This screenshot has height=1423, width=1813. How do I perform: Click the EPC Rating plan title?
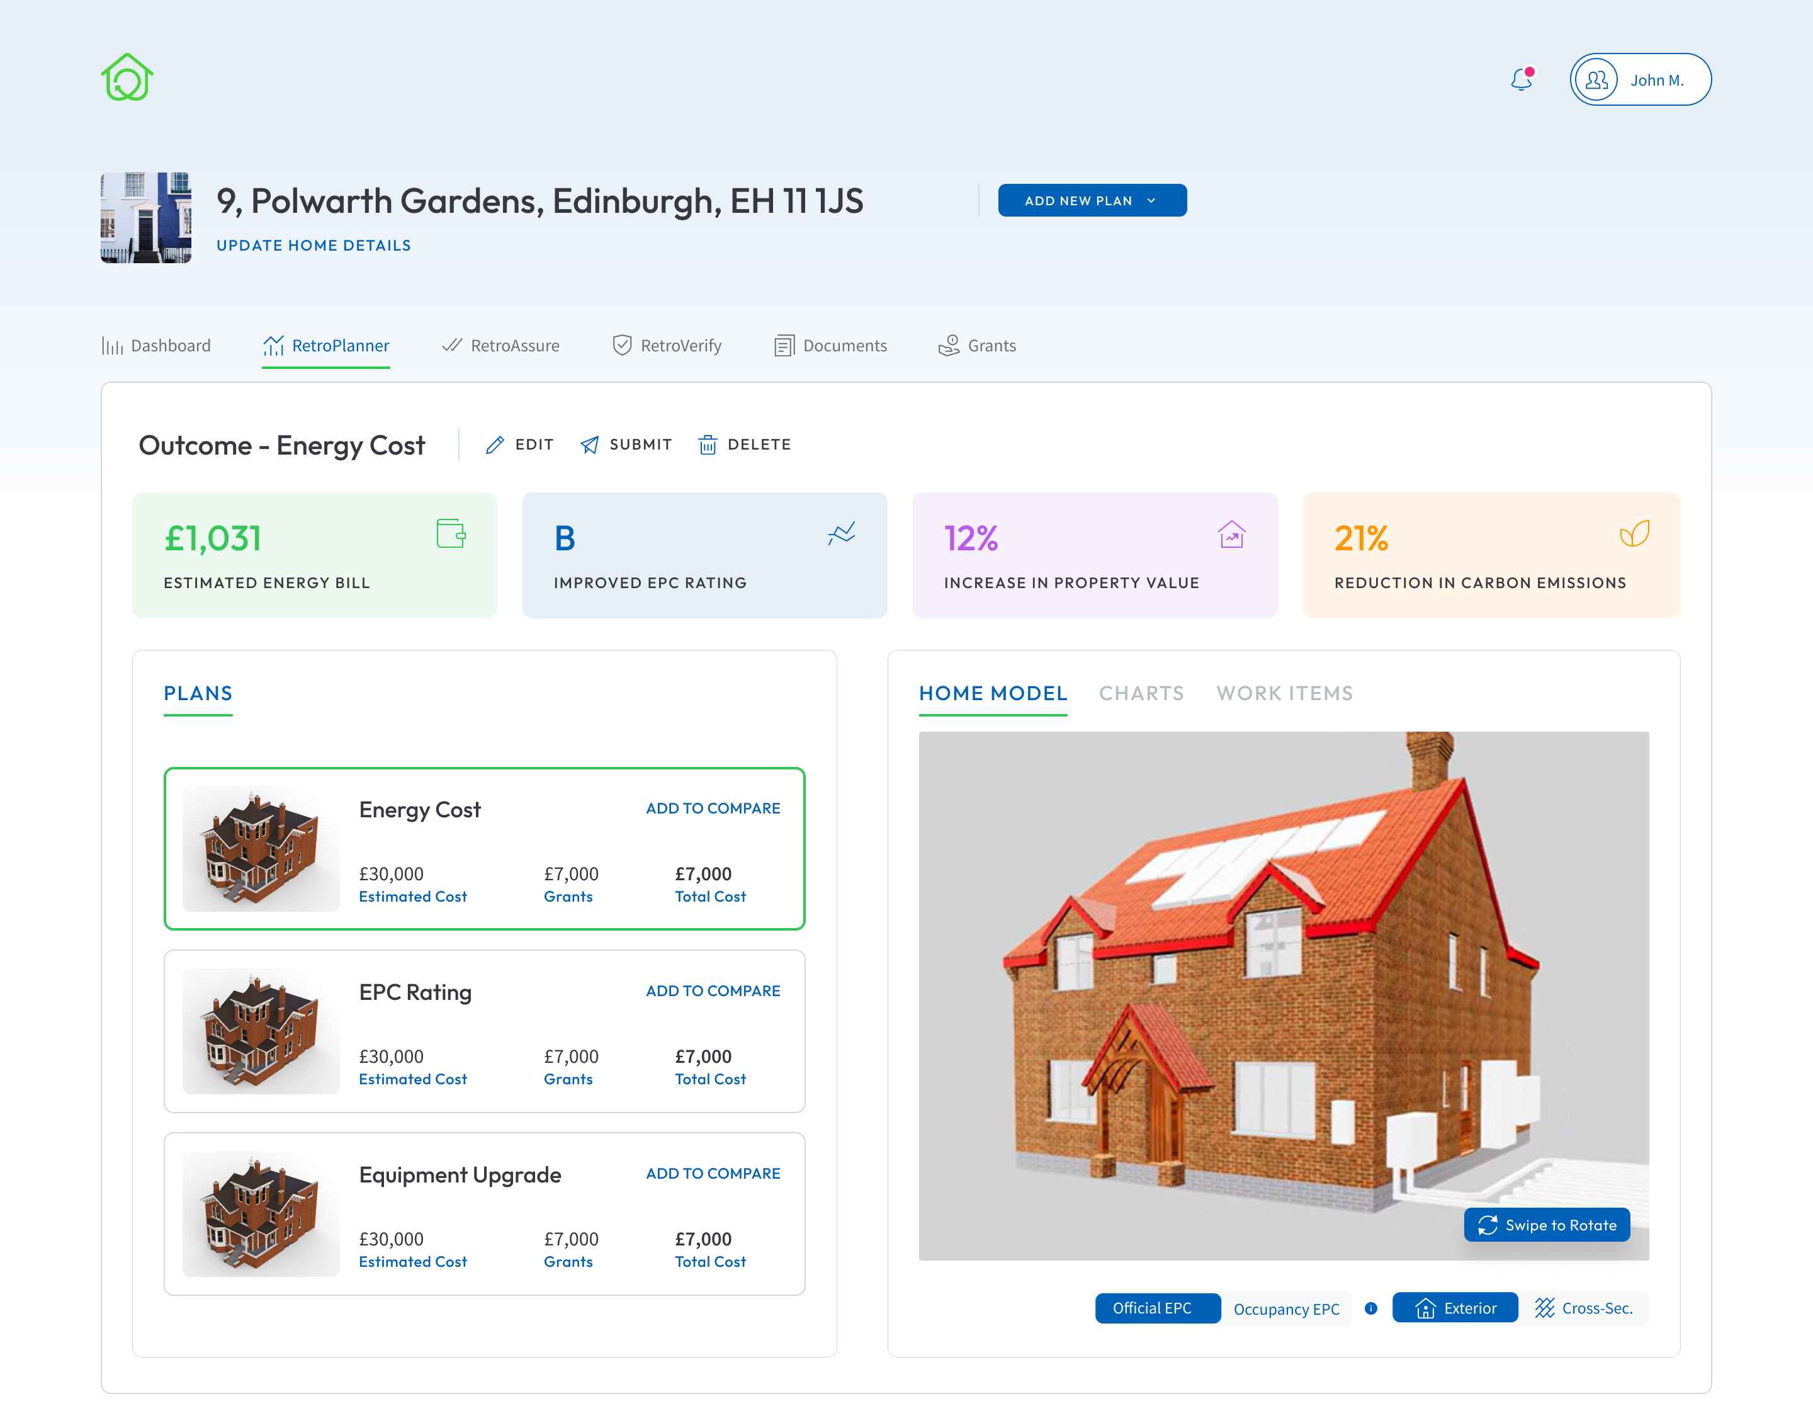415,992
